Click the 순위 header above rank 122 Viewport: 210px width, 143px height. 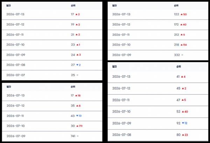click(x=176, y=6)
